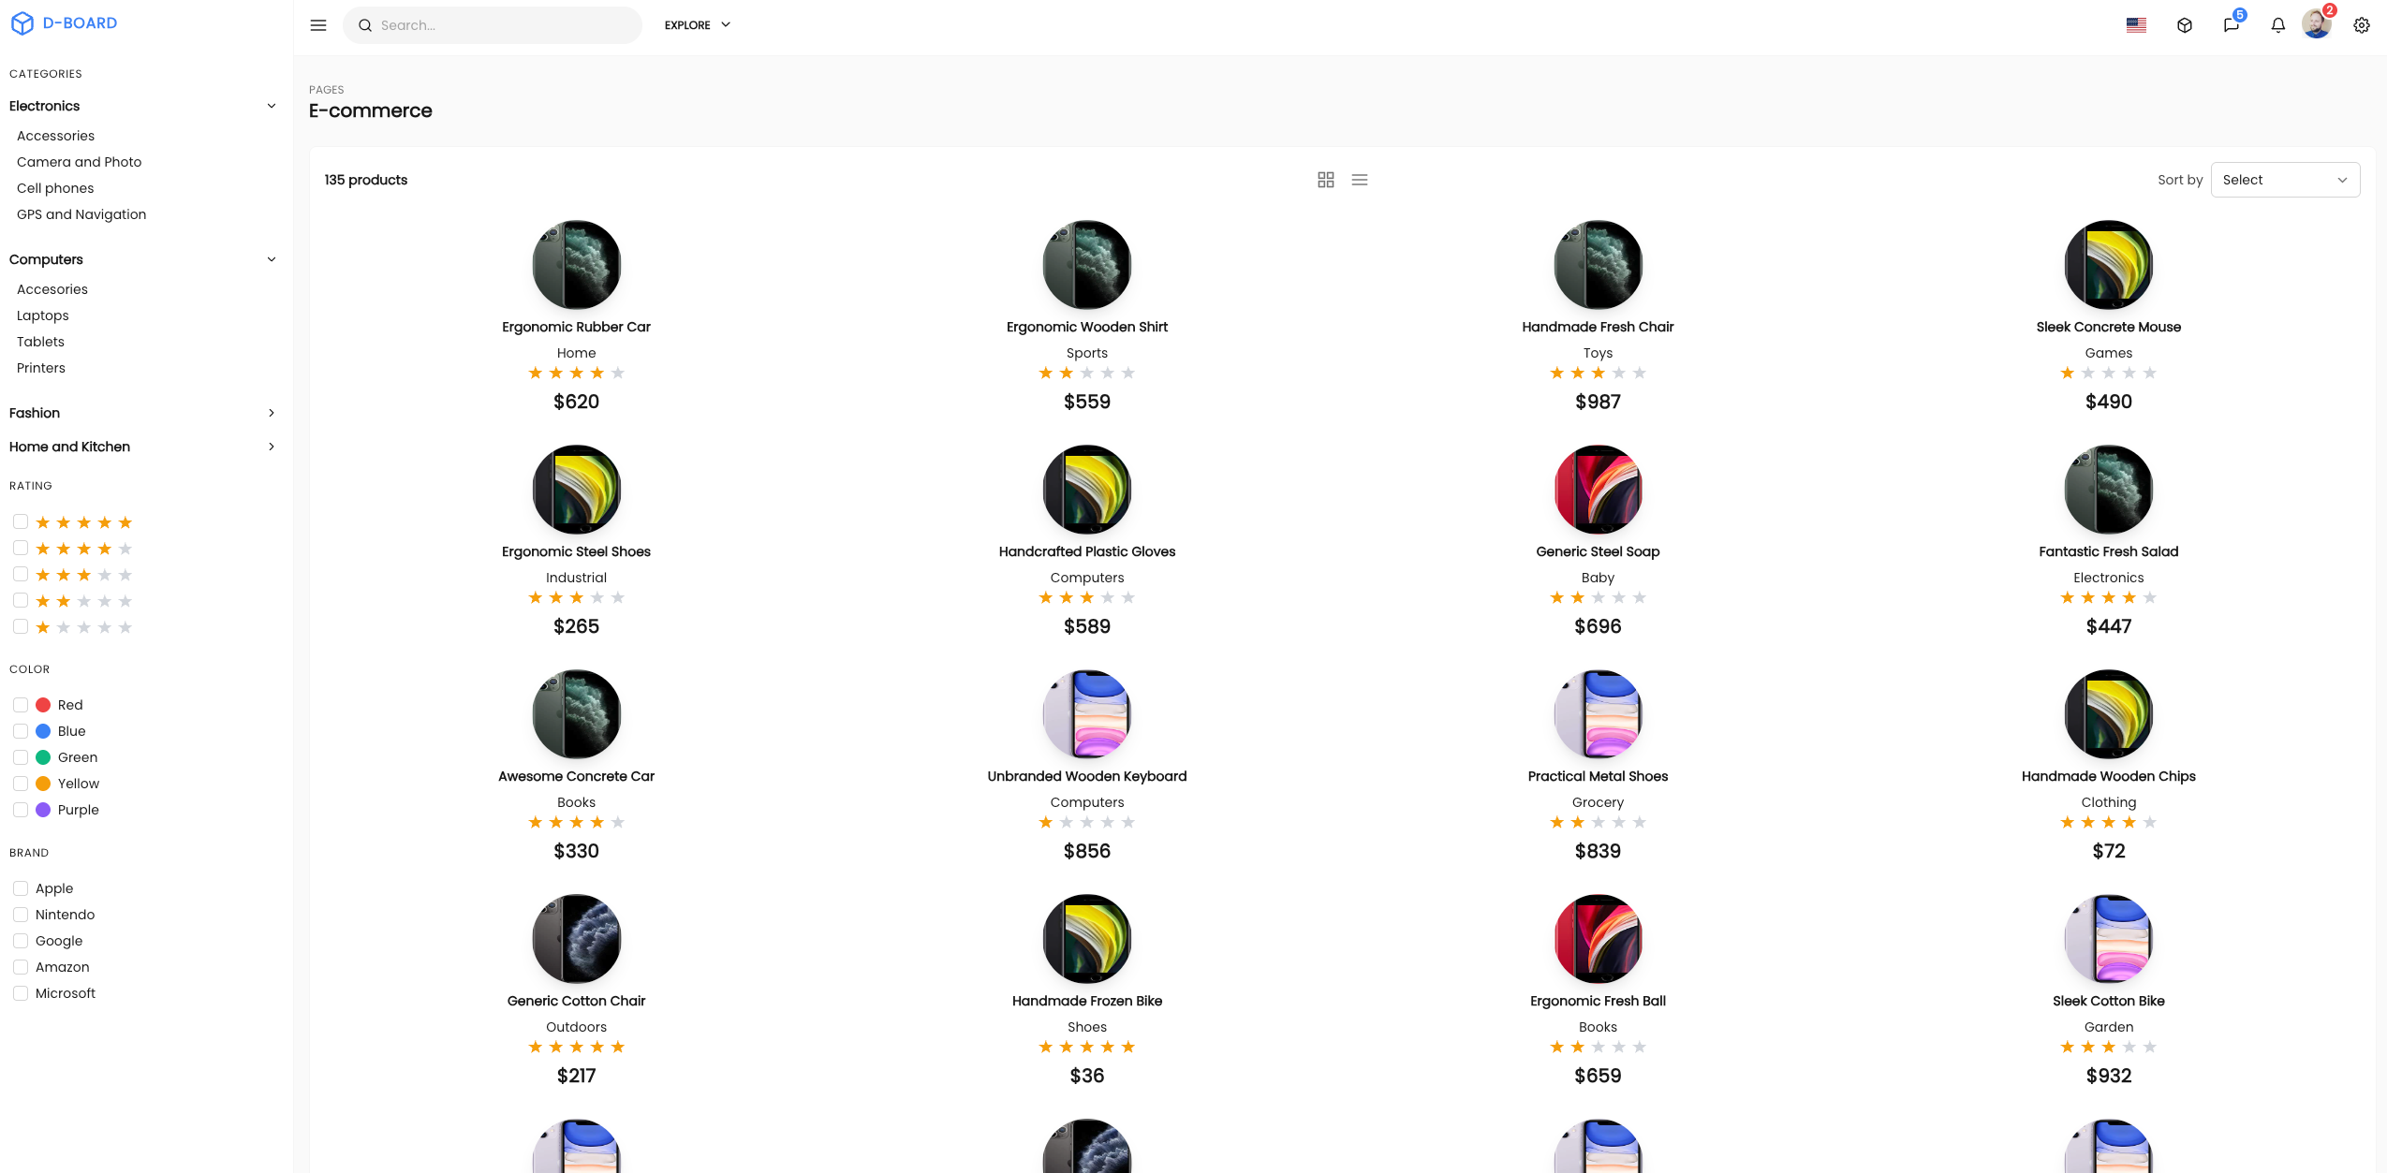Image resolution: width=2387 pixels, height=1173 pixels.
Task: Open the US flag language selector
Action: pos(2136,25)
